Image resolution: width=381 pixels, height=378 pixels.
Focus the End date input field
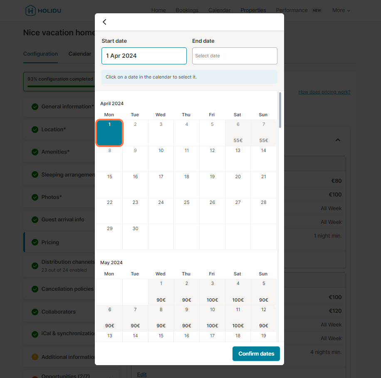(x=235, y=56)
